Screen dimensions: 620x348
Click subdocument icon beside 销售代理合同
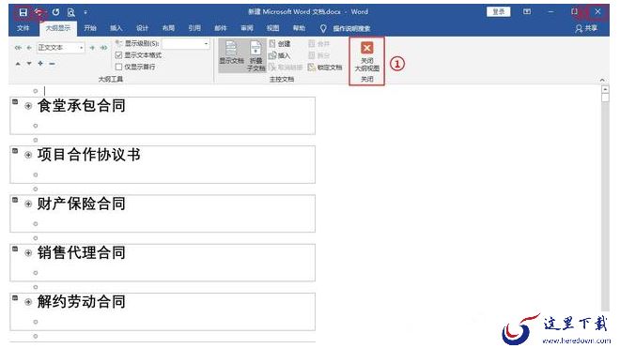pyautogui.click(x=15, y=249)
